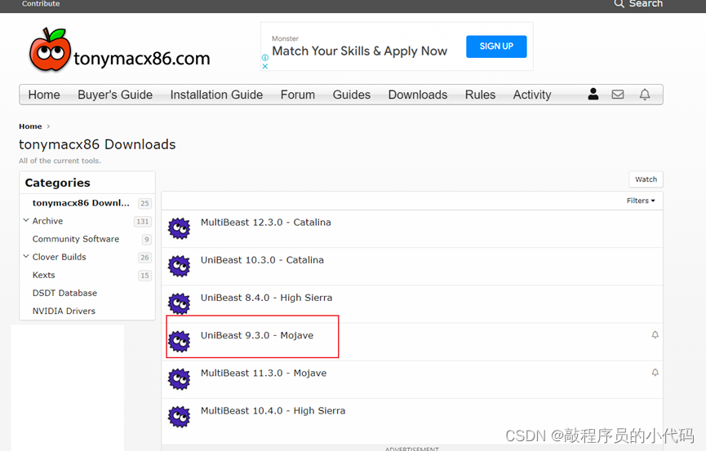Open UniBeast 8.4.0 - High Sierra download
706x451 pixels.
267,298
